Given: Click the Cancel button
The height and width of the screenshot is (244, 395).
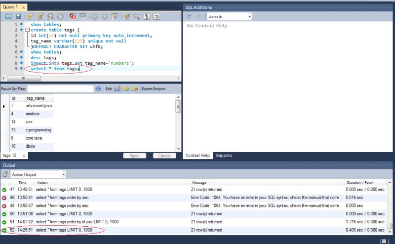Looking at the screenshot, I should [164, 156].
